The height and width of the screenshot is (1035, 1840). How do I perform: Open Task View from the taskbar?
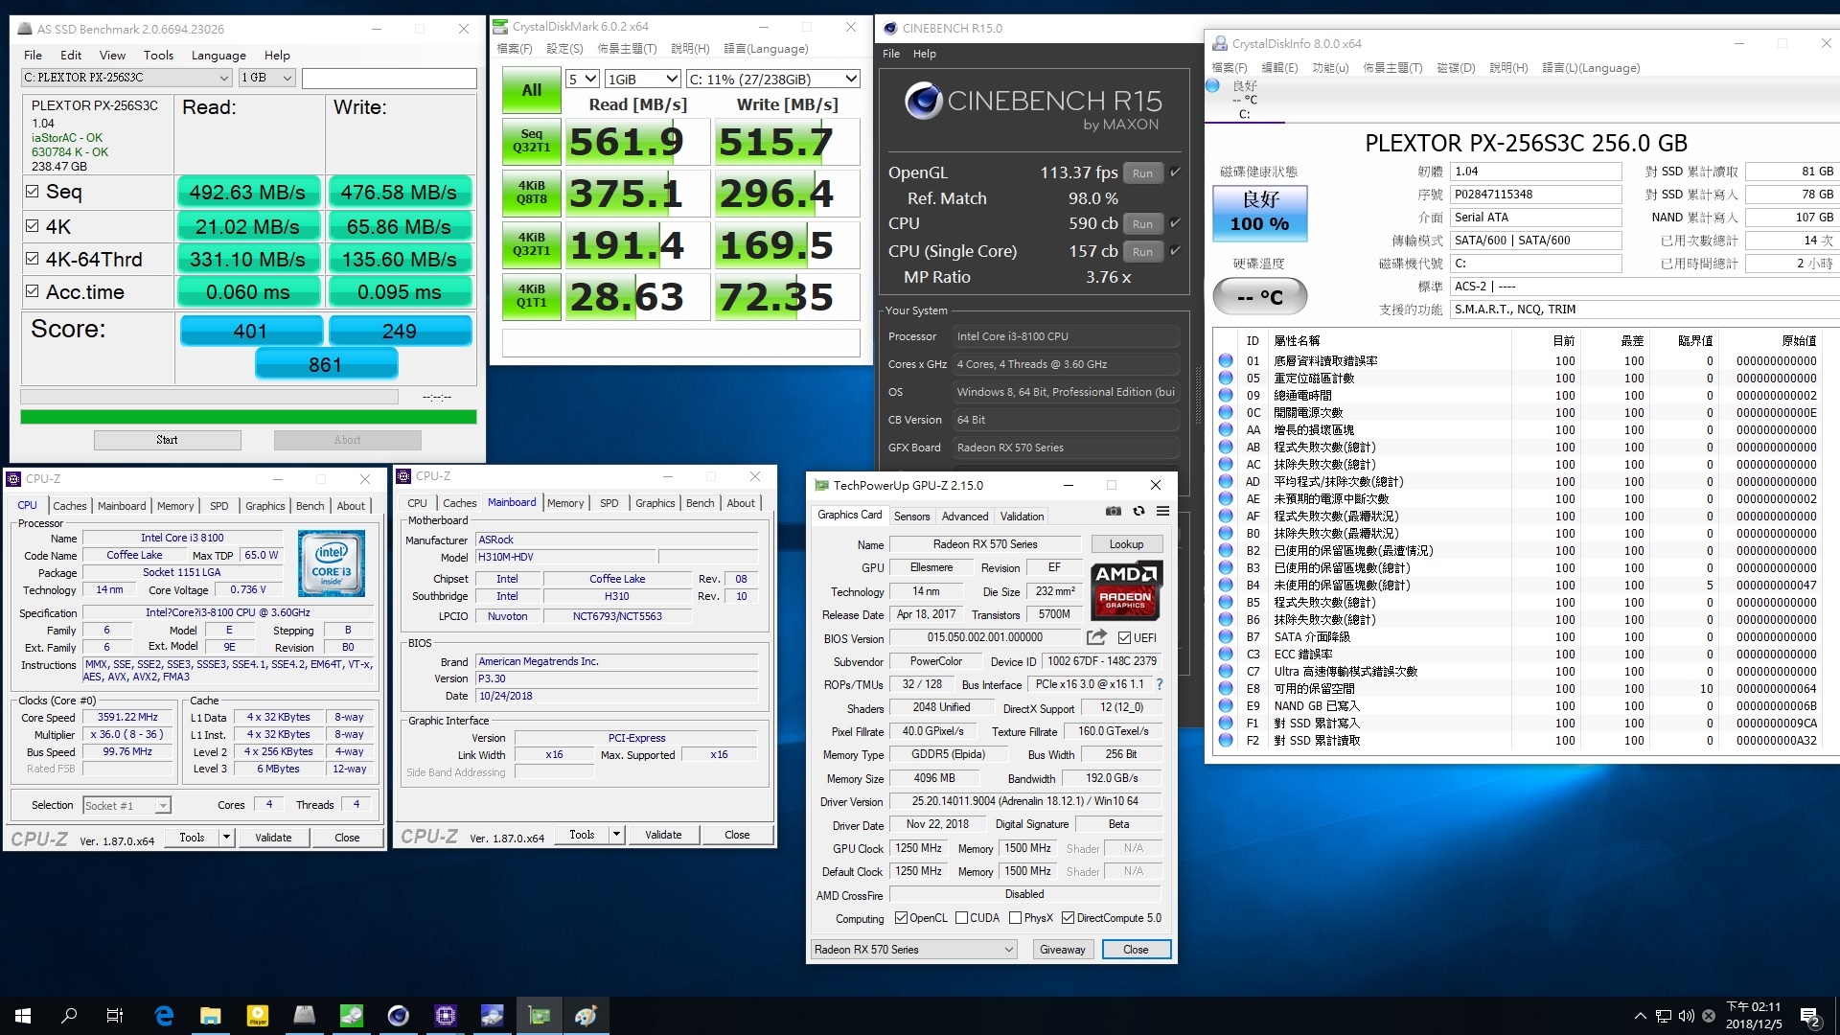pyautogui.click(x=115, y=1016)
